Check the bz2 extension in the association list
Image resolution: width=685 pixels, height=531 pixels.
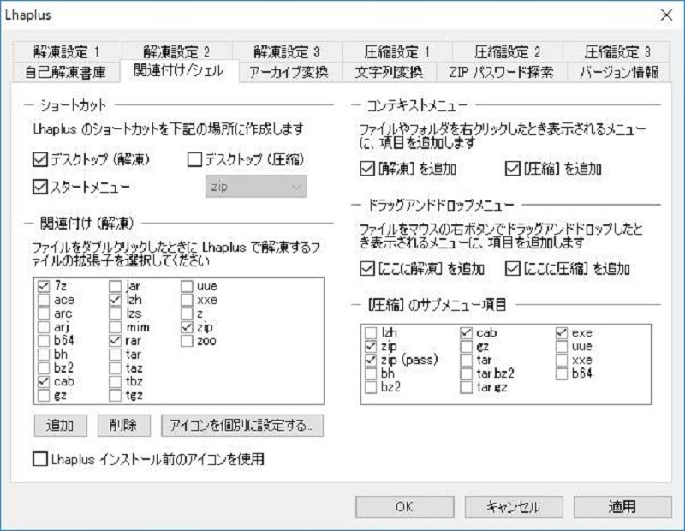coord(44,367)
